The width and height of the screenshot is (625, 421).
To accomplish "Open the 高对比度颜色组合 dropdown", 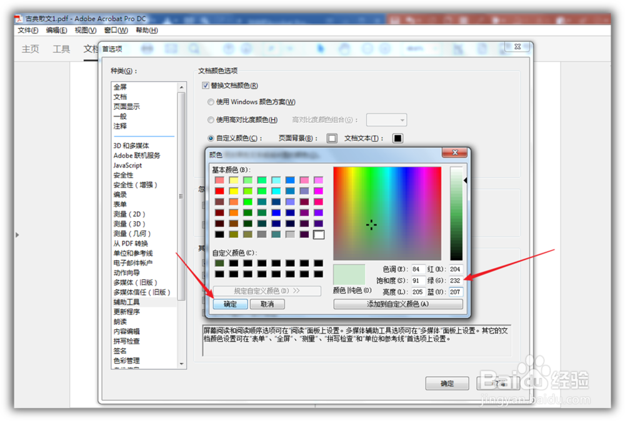I will point(386,120).
